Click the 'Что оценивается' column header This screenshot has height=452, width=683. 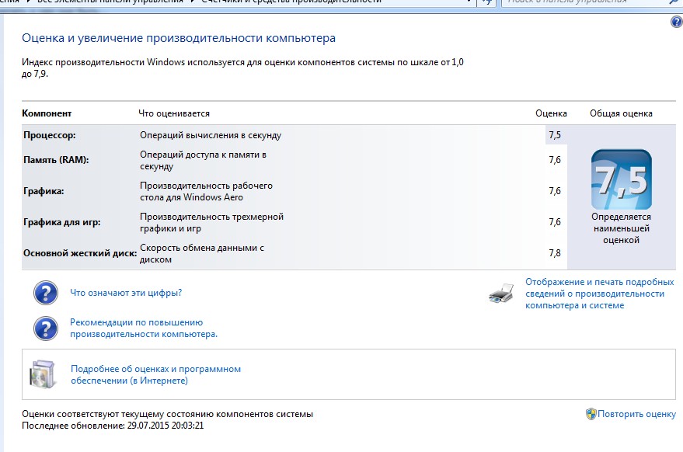(174, 113)
